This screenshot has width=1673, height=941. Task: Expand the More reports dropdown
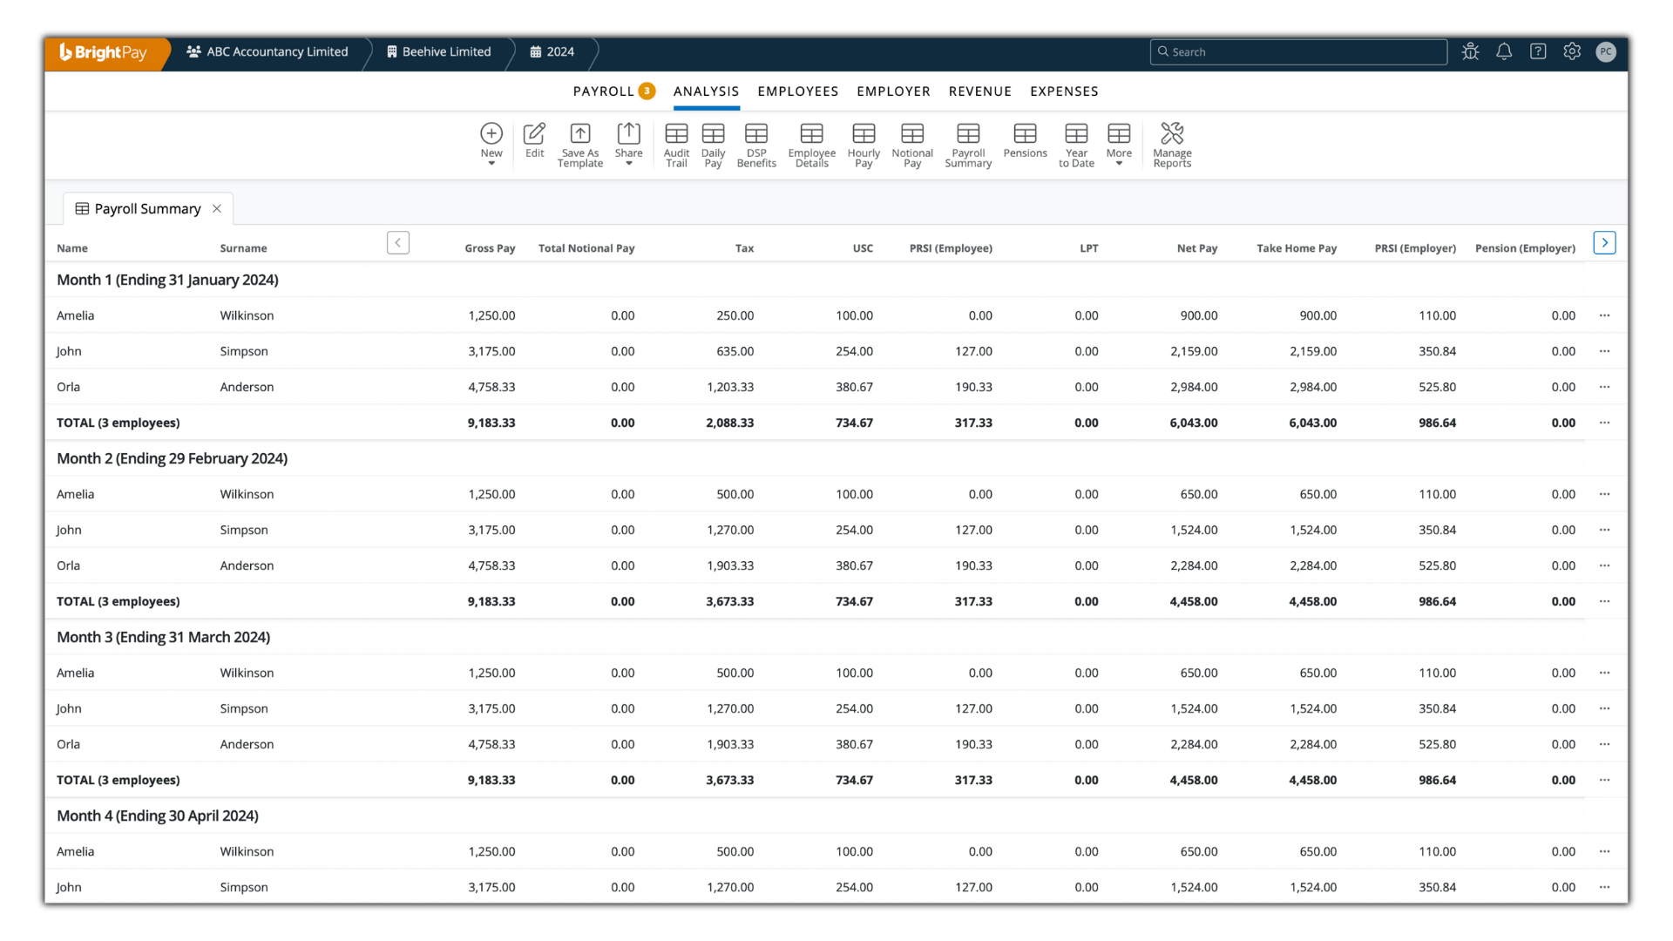coord(1119,144)
